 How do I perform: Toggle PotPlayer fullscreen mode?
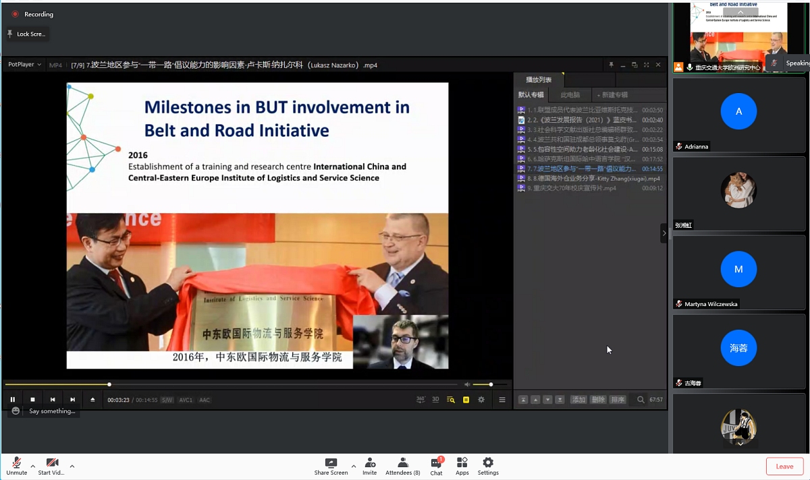coord(646,65)
